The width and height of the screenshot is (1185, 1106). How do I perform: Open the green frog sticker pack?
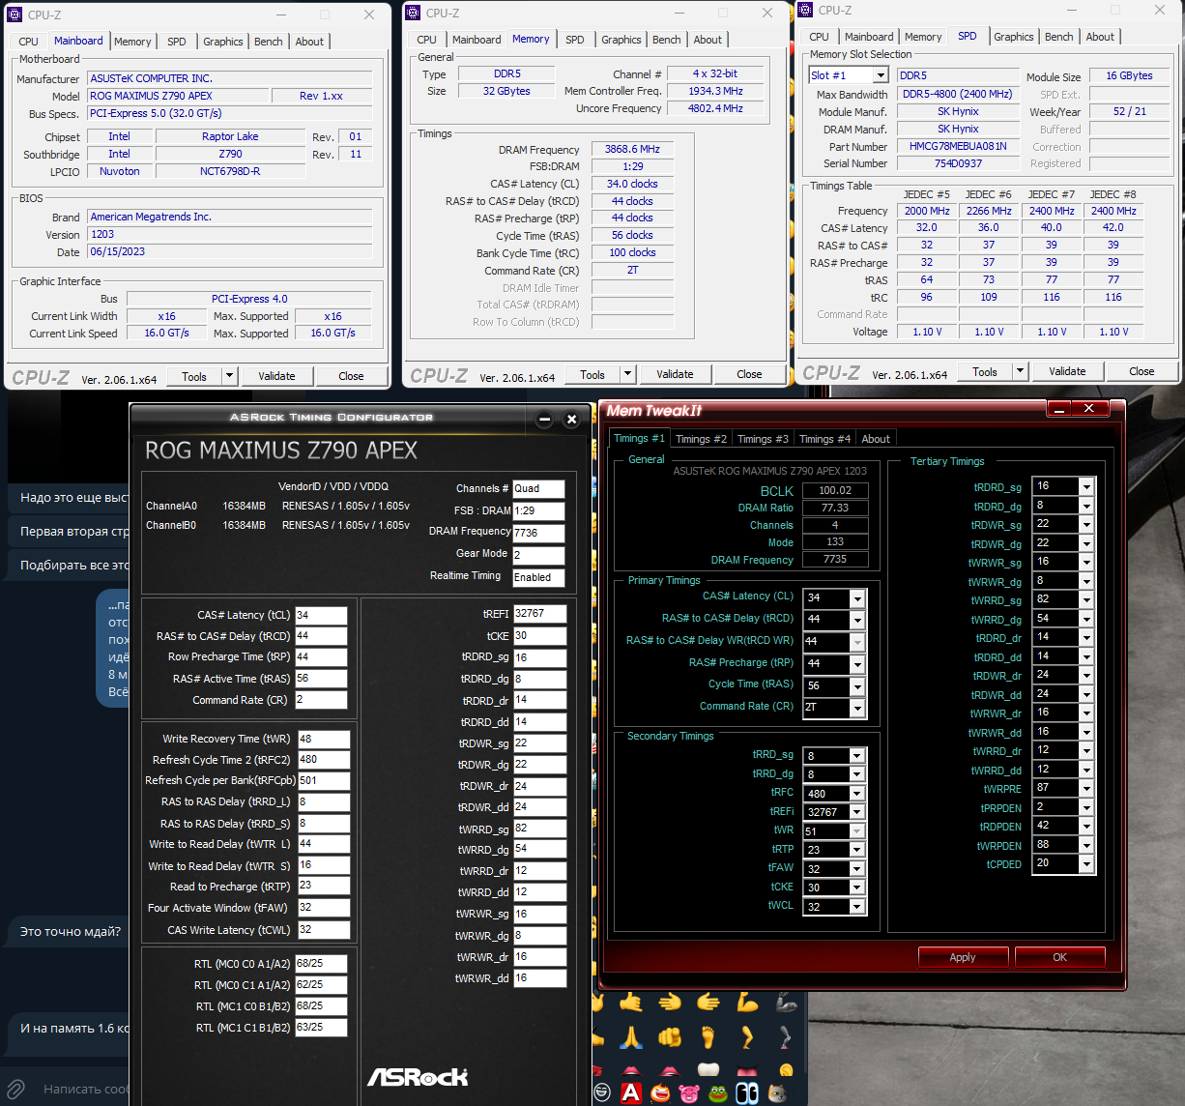[718, 1093]
